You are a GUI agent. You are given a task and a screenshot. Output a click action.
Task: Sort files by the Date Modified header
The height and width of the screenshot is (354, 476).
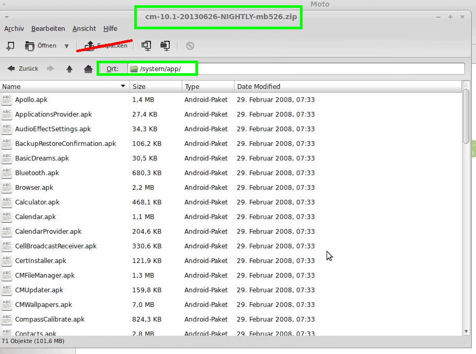click(x=348, y=87)
